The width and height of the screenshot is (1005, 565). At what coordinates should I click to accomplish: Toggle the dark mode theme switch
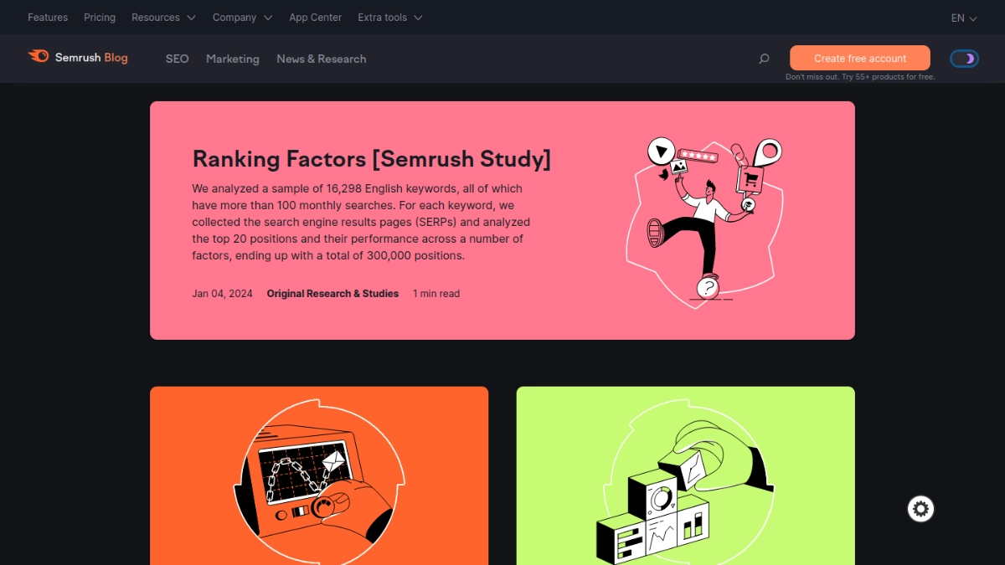tap(964, 59)
